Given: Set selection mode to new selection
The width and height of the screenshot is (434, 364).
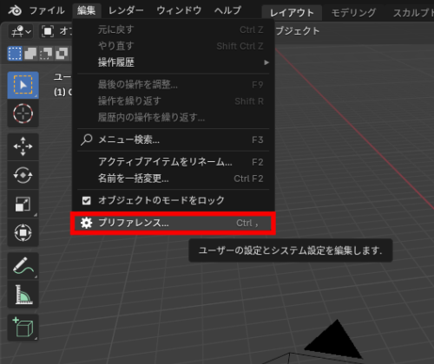Looking at the screenshot, I should (x=15, y=54).
